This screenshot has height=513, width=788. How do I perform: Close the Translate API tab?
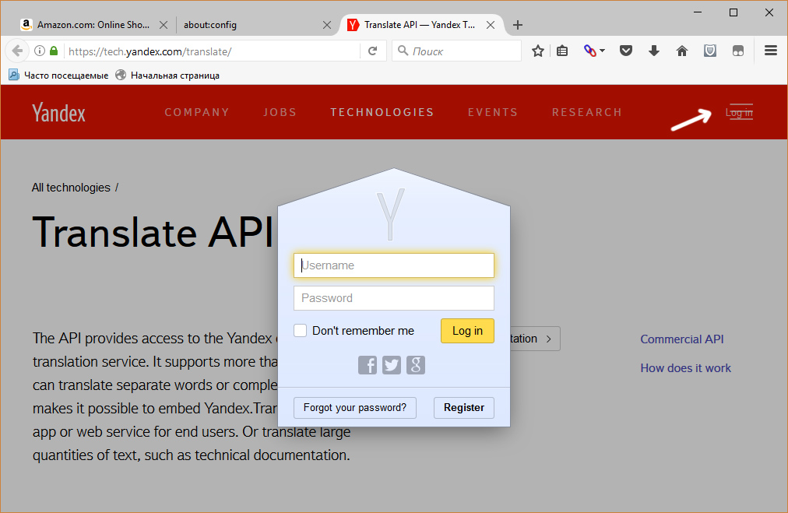point(491,25)
